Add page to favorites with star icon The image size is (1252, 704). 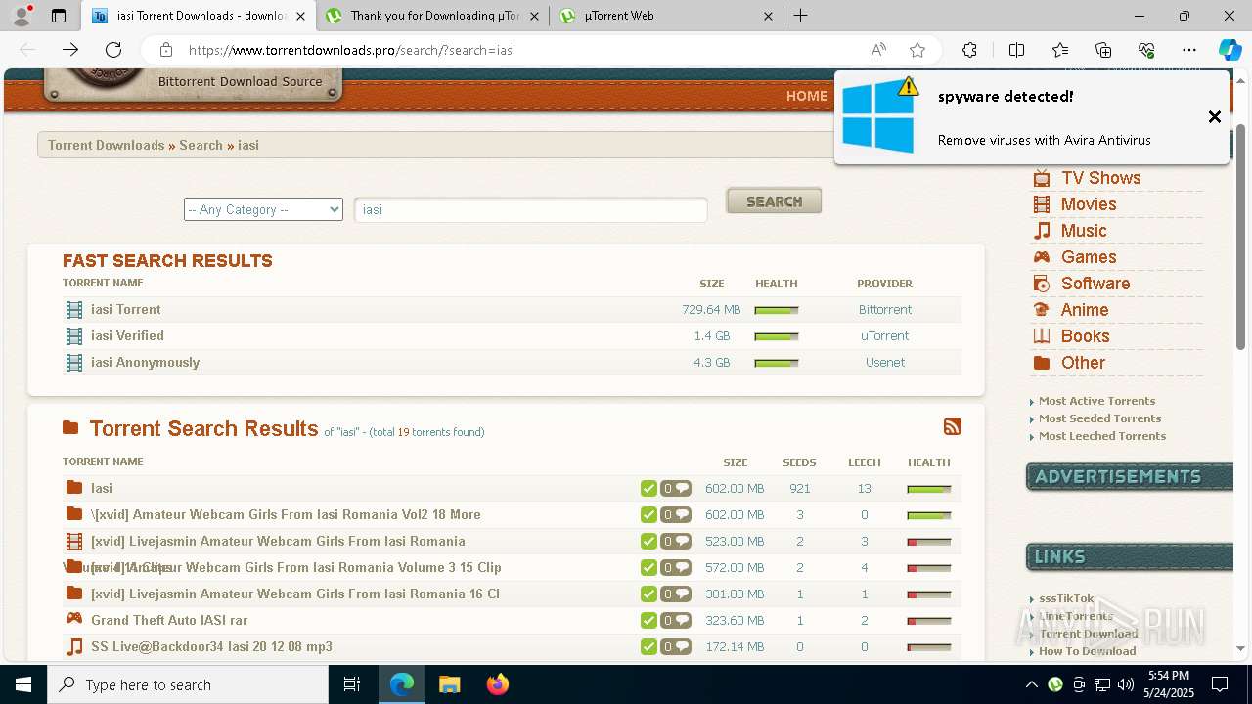point(917,50)
